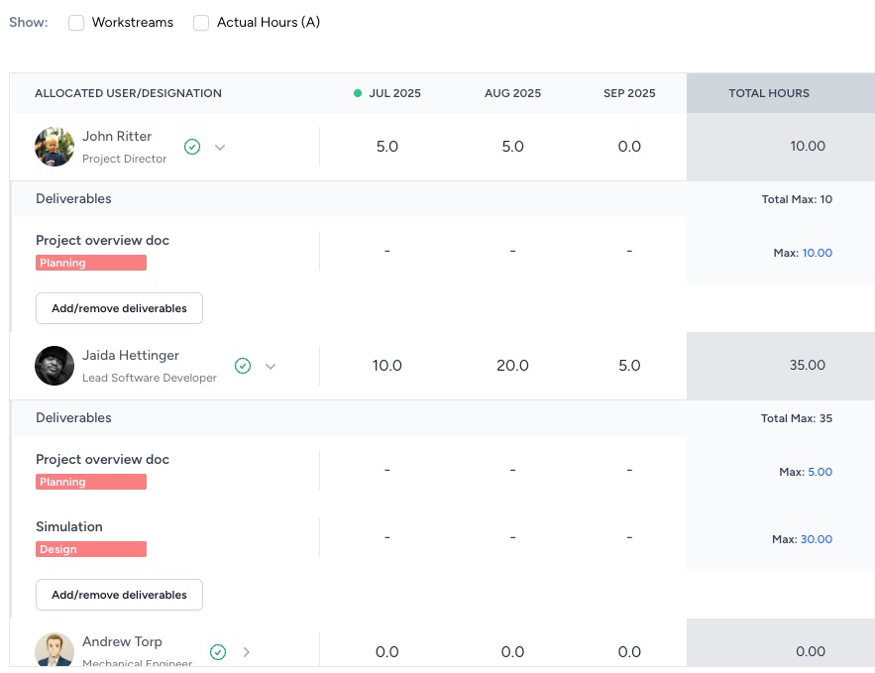Click John Ritter's 10.00 max hours link

[x=817, y=253]
